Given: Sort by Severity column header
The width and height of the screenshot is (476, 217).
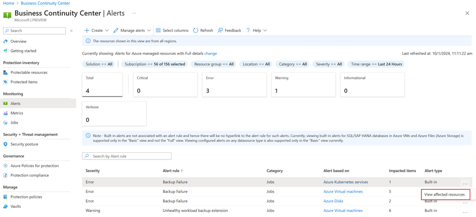Looking at the screenshot, I should tap(92, 171).
